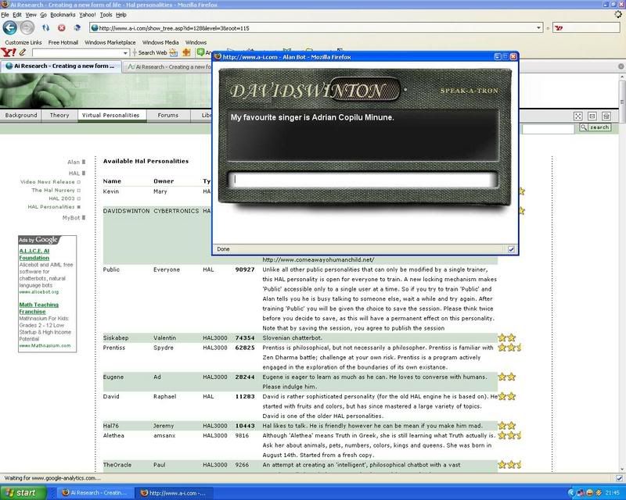Switch to the second, inactive Ai Research tab
This screenshot has height=500, width=626.
coord(168,66)
